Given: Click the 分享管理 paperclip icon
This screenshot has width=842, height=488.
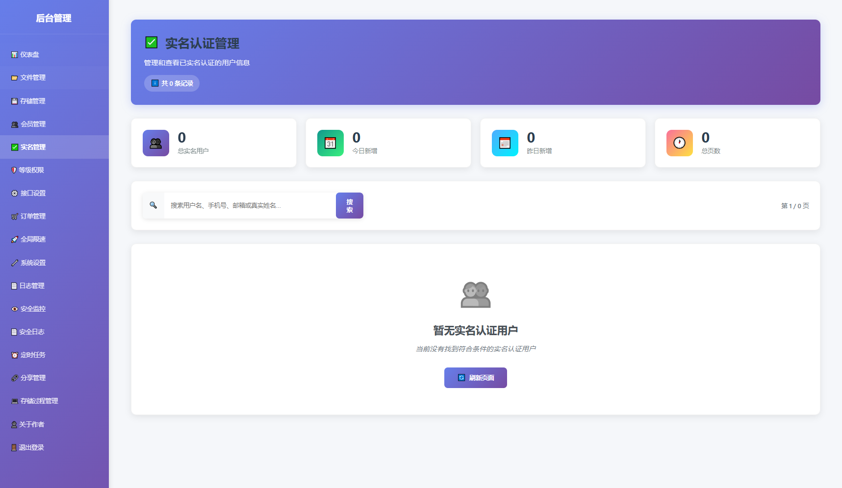Looking at the screenshot, I should pos(14,378).
